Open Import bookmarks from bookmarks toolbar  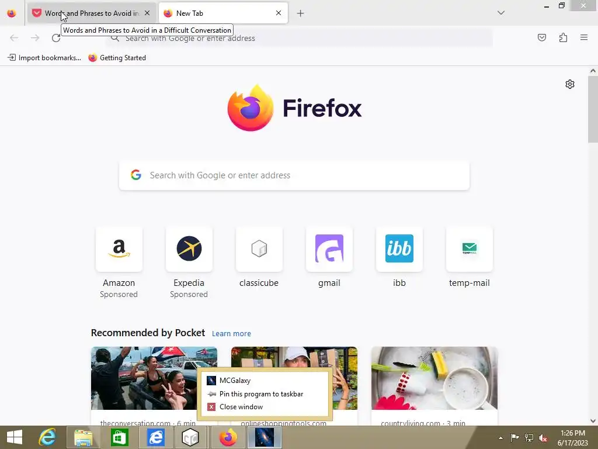tap(44, 58)
